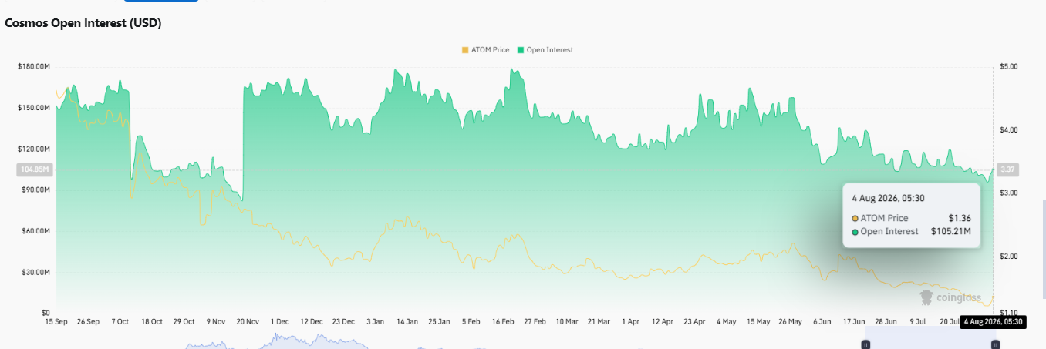Click the $180.00M y-axis label
Screen dimensions: 1046x349
[34, 67]
